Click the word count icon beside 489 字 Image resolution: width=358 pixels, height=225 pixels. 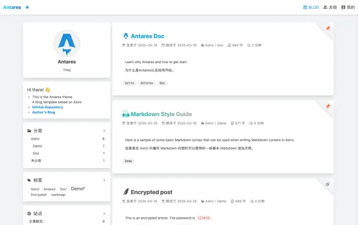click(232, 201)
